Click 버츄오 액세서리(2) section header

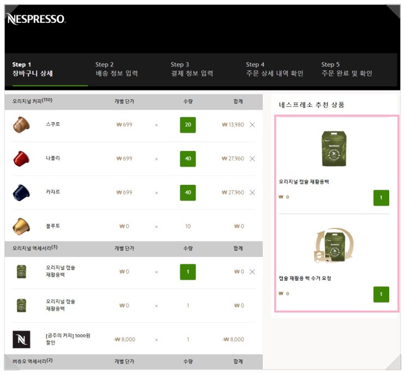[32, 361]
